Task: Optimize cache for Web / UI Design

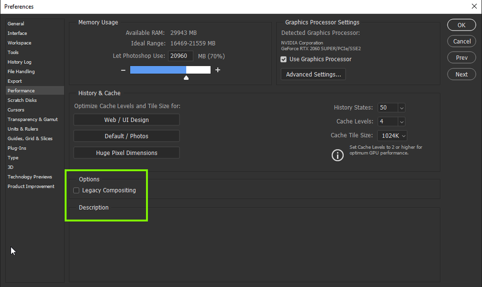Action: pos(126,120)
